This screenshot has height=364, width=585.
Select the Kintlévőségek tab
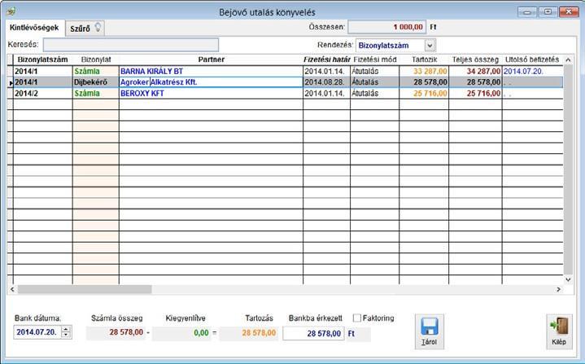34,28
